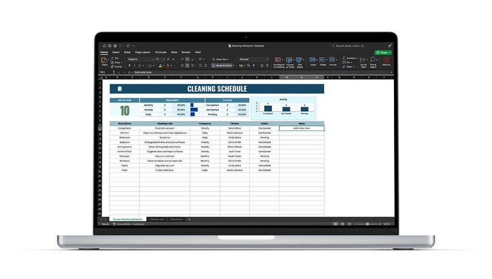Viewport: 492px width, 279px height.
Task: Click the Insert cells icon
Action: 313,60
